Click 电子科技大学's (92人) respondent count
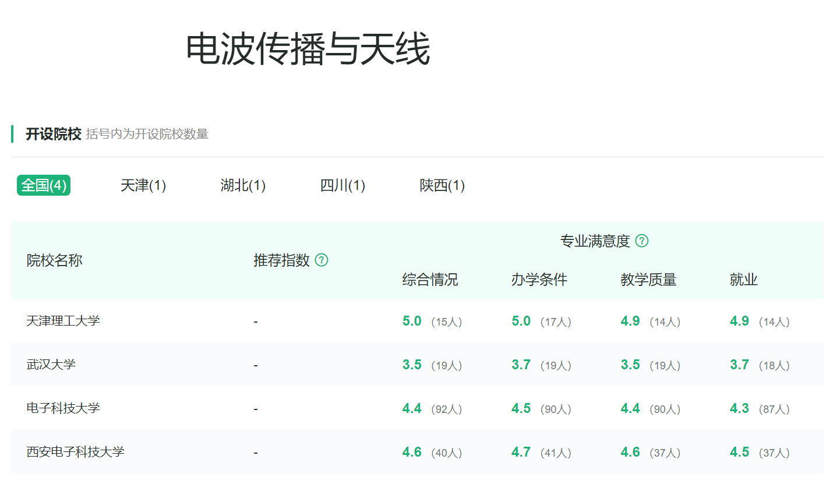 447,408
